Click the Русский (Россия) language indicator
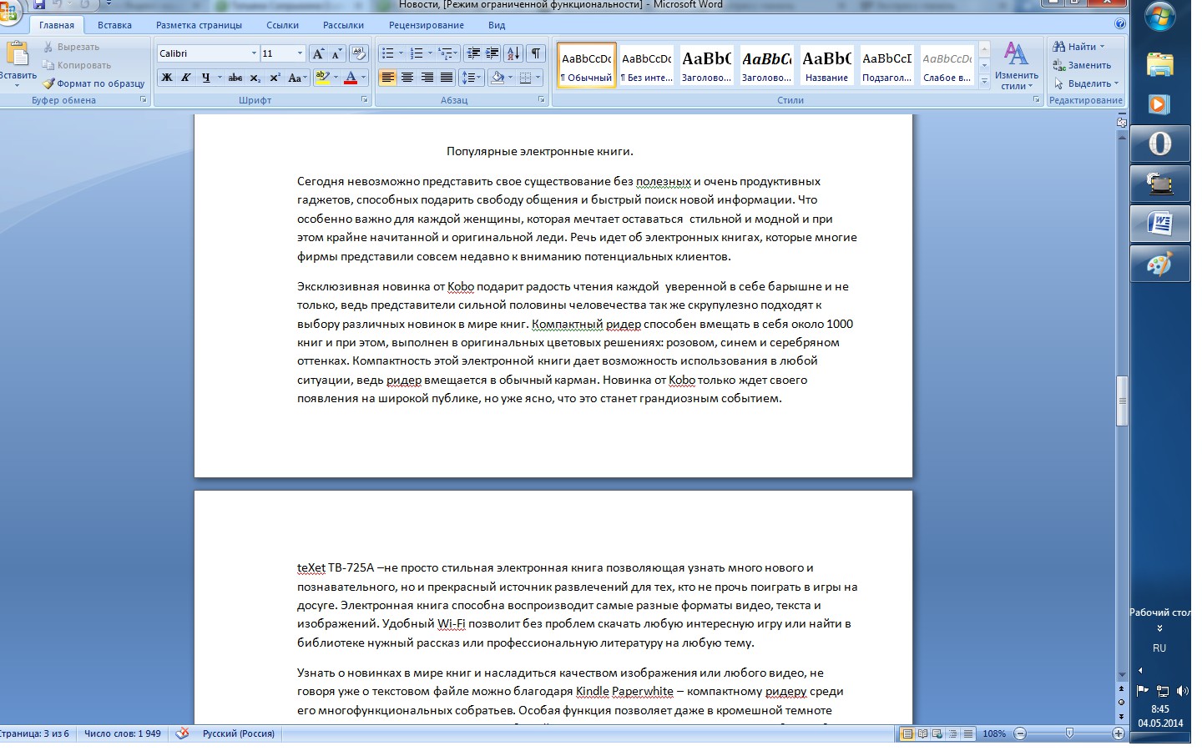 pyautogui.click(x=239, y=733)
